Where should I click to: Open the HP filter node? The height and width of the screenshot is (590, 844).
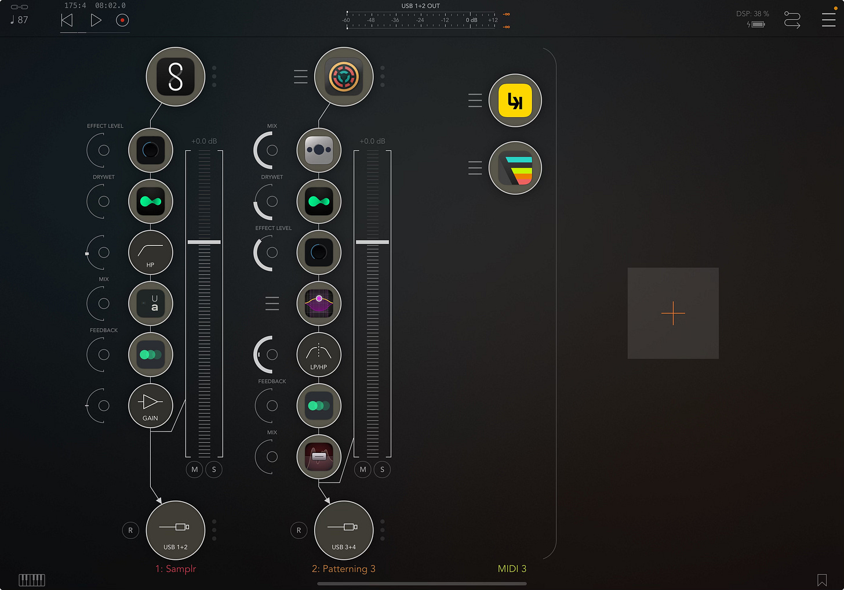click(151, 252)
